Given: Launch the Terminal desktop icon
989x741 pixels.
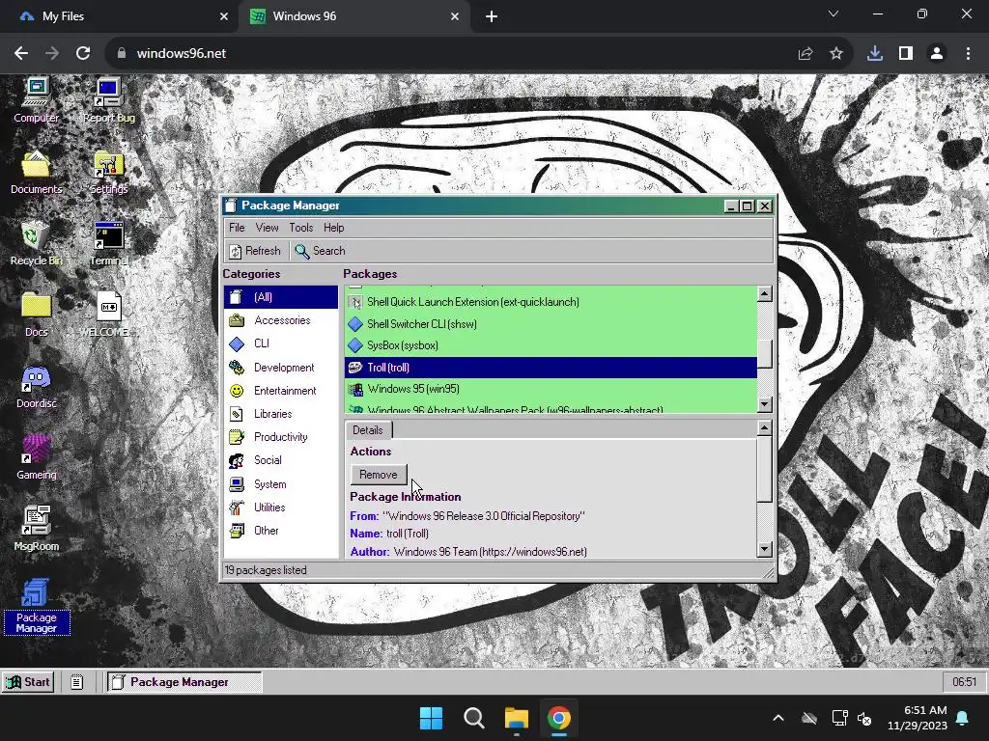Looking at the screenshot, I should pyautogui.click(x=108, y=243).
